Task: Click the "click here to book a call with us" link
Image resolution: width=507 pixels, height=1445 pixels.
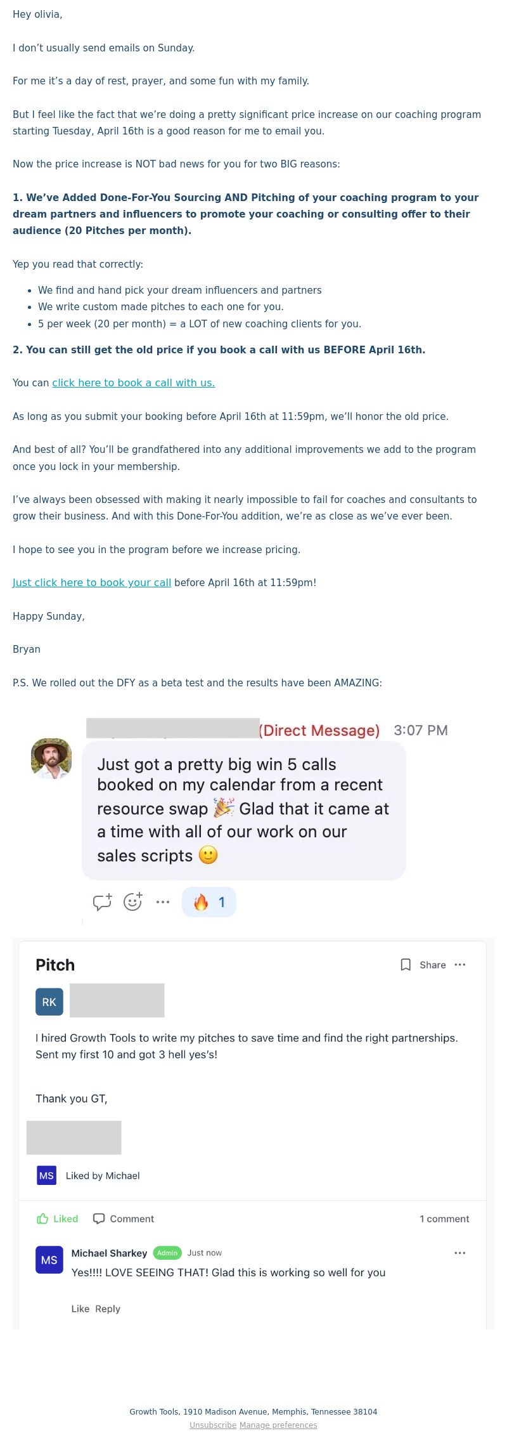Action: [134, 383]
